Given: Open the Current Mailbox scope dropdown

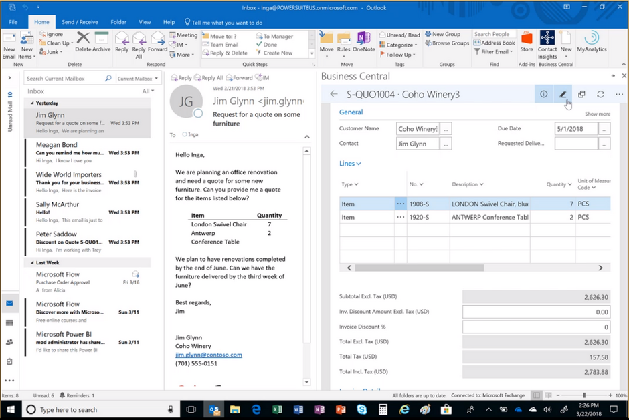Looking at the screenshot, I should pos(138,79).
